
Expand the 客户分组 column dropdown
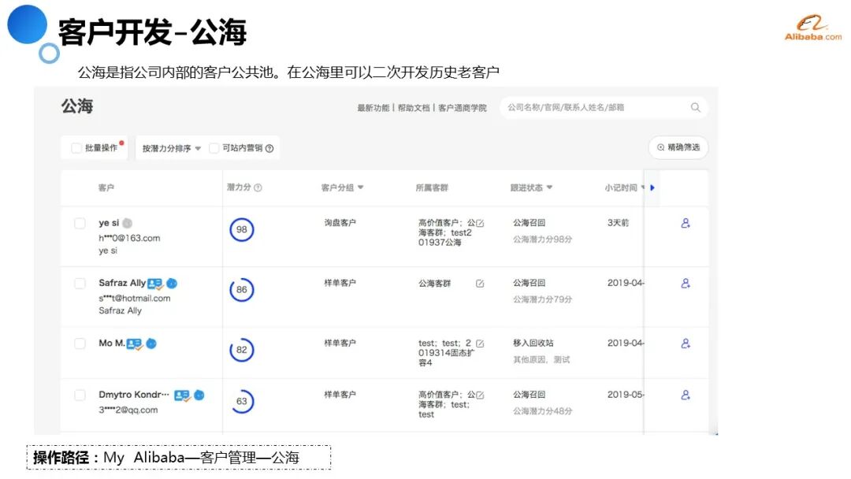[x=361, y=188]
